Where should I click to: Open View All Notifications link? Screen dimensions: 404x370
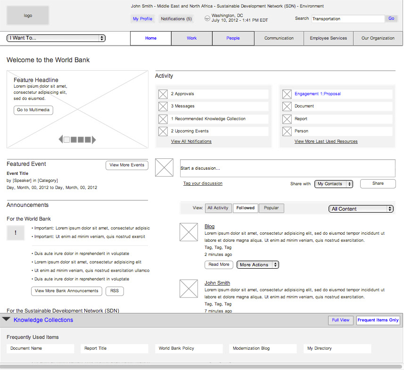pos(191,141)
